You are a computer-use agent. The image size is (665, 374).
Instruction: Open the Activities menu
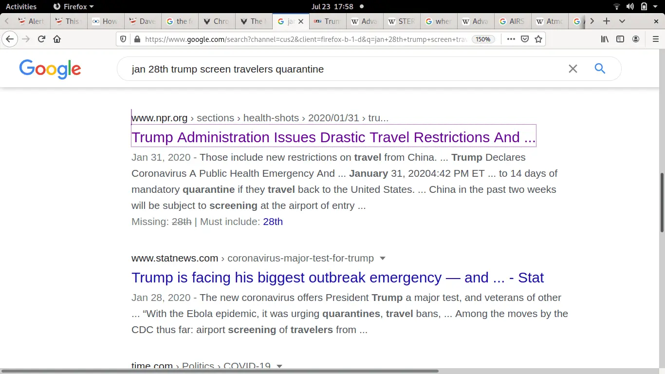21,6
